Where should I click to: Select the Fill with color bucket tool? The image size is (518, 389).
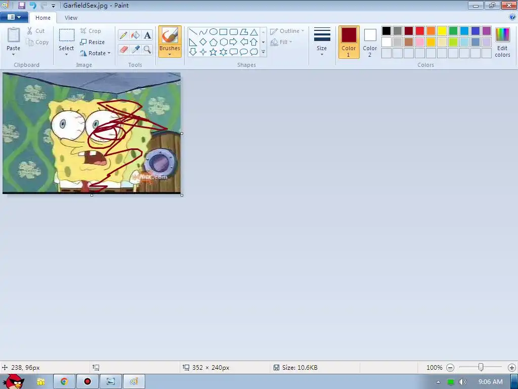(x=136, y=35)
